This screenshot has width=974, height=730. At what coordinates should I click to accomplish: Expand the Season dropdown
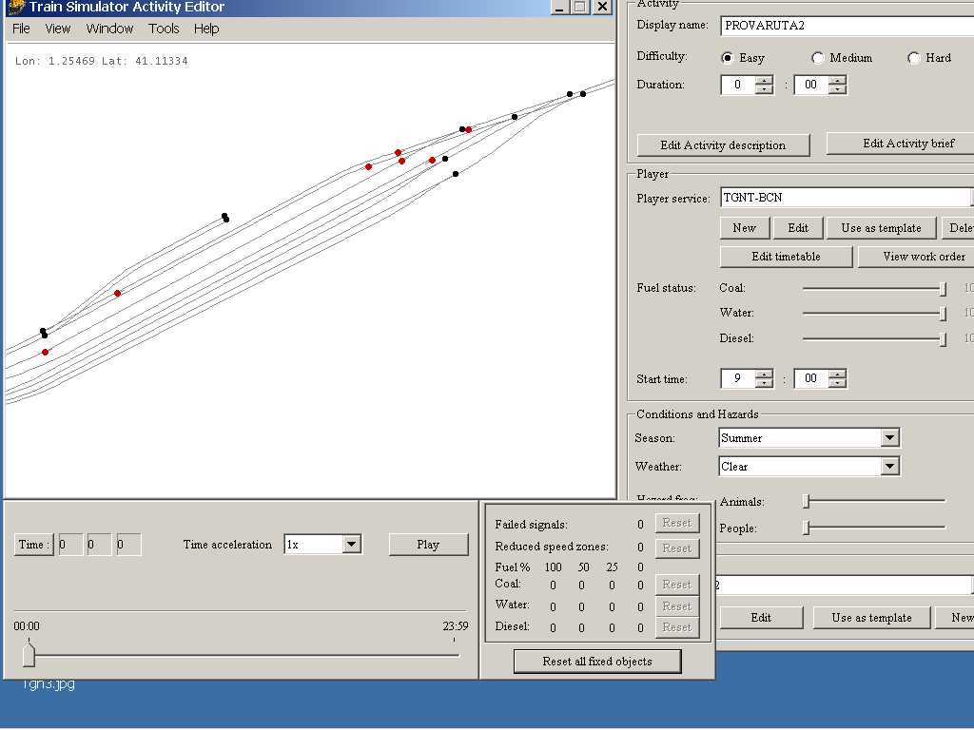click(889, 438)
